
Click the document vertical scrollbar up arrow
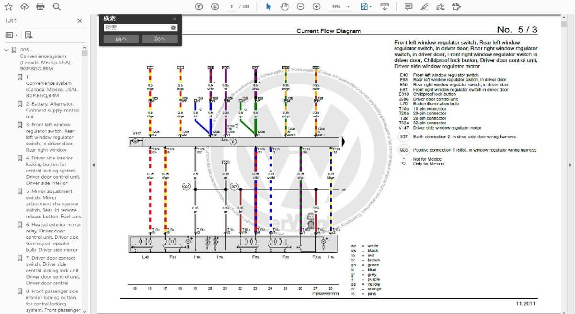point(564,19)
